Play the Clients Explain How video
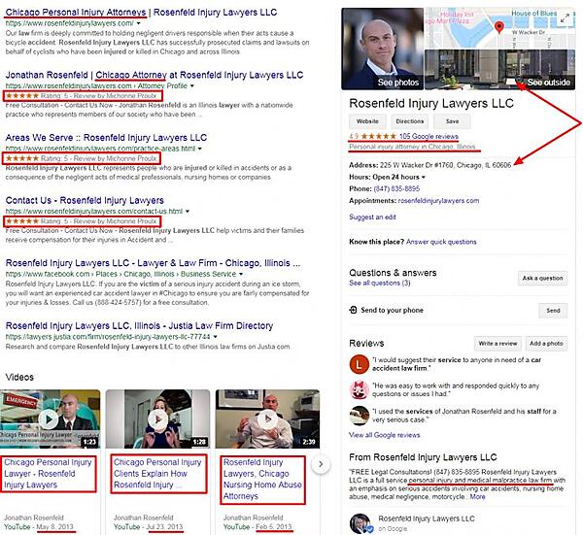Screen dimensions: 583x535 tap(157, 419)
